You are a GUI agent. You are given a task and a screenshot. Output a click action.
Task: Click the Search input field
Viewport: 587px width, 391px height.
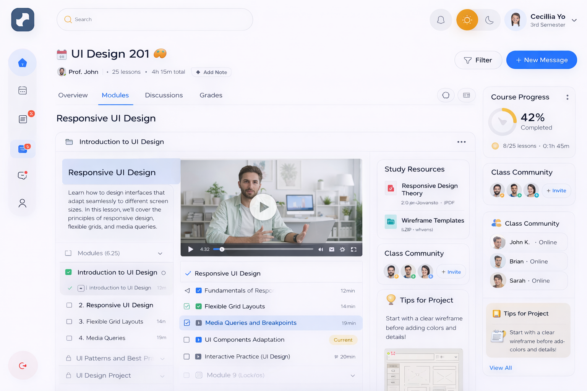[x=154, y=19]
